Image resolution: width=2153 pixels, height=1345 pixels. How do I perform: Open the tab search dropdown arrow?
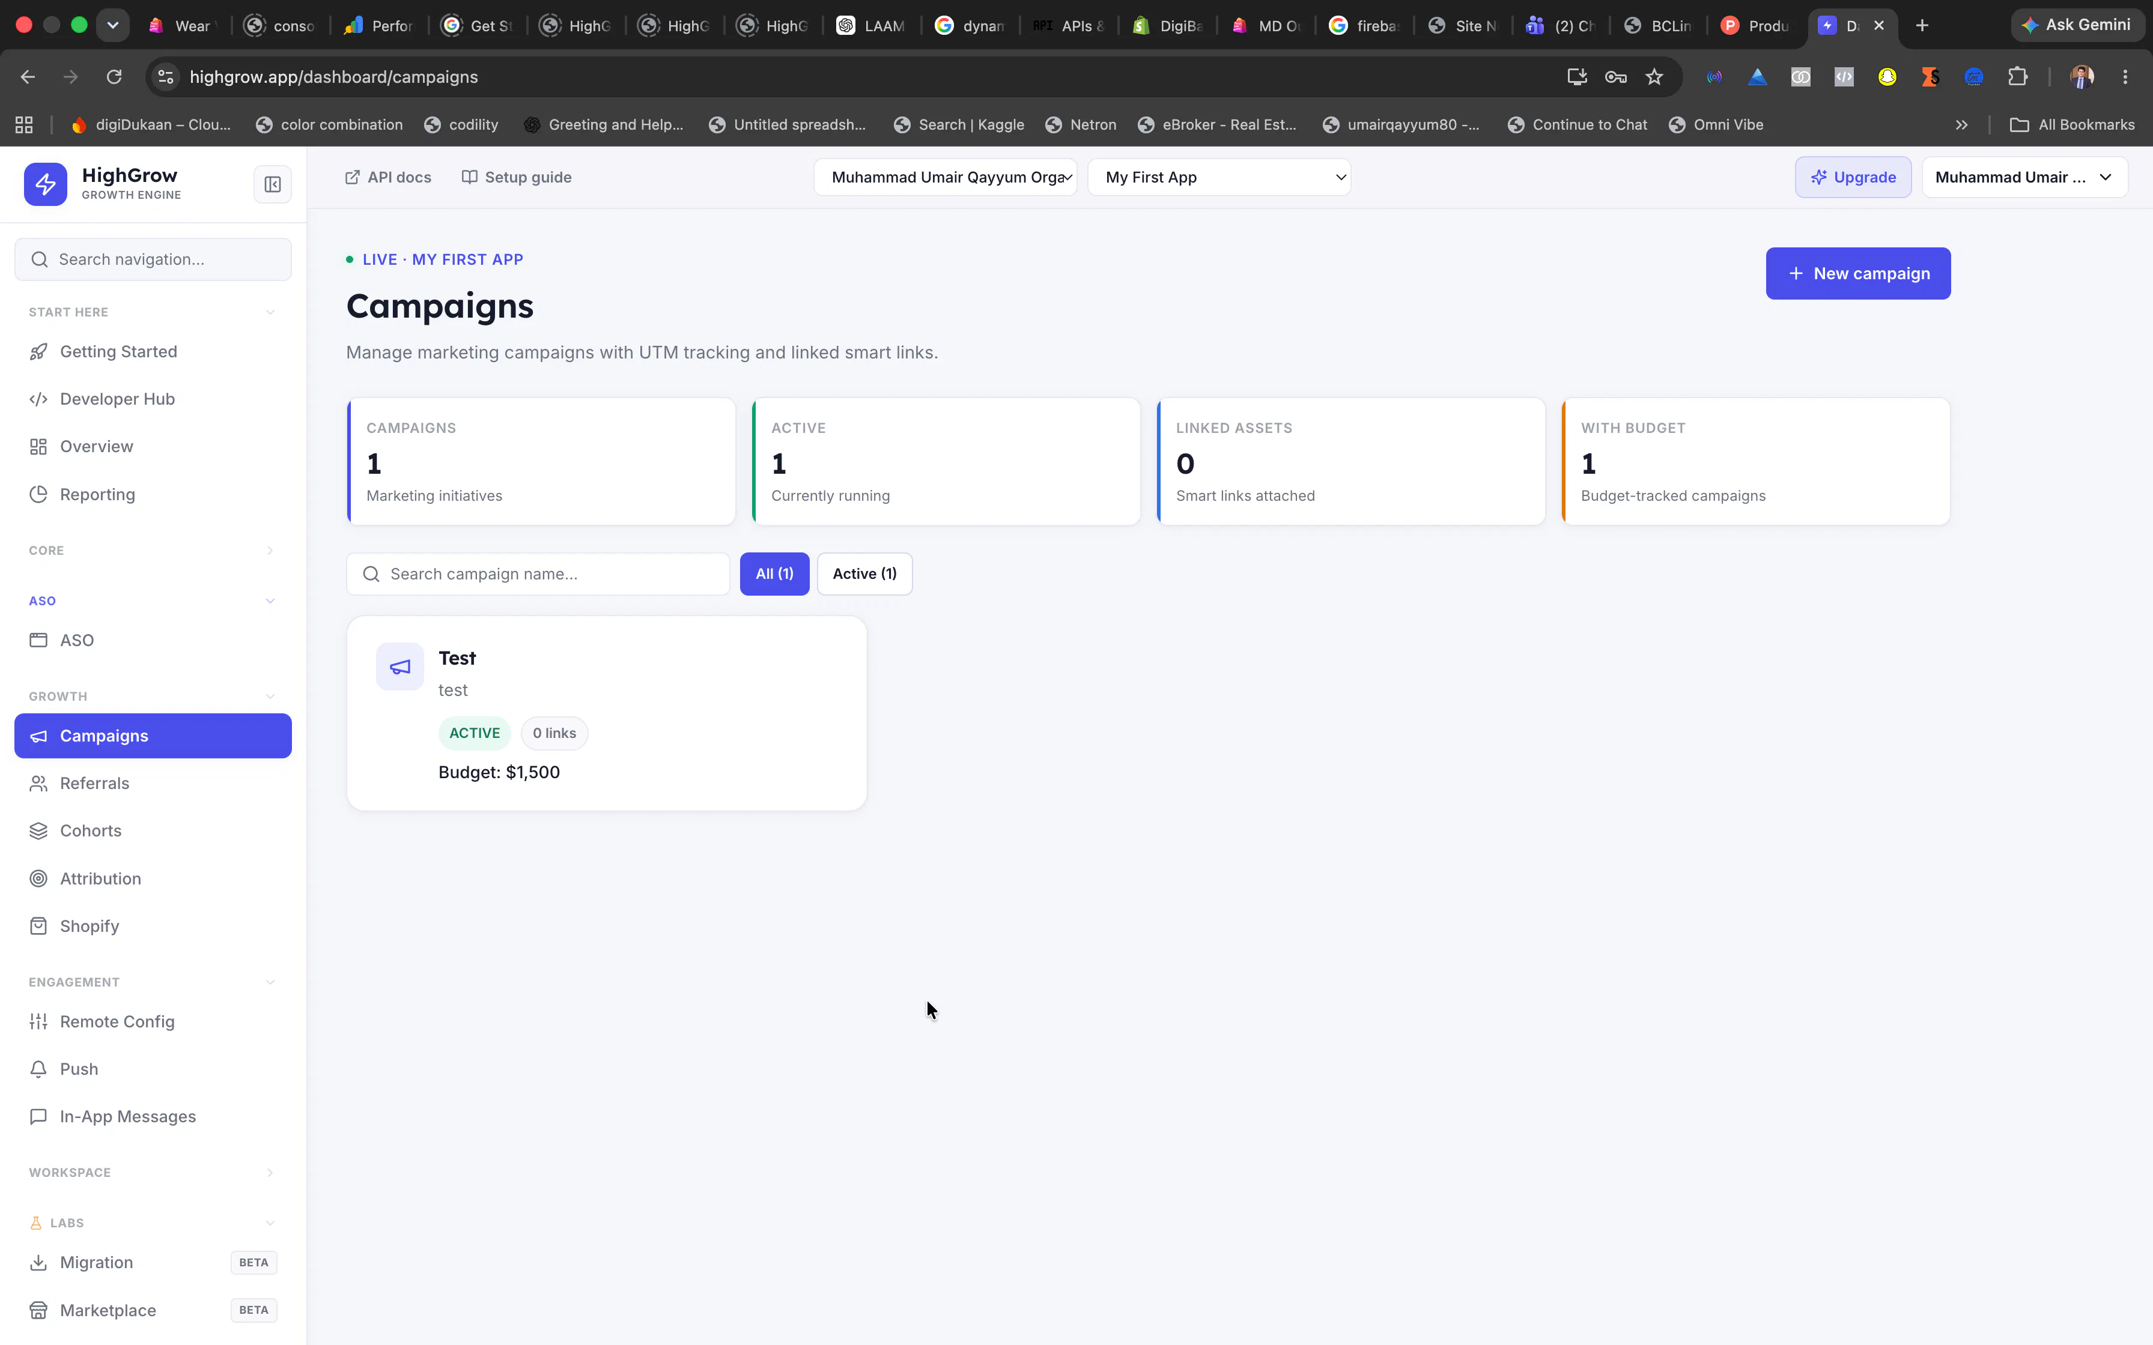click(113, 25)
